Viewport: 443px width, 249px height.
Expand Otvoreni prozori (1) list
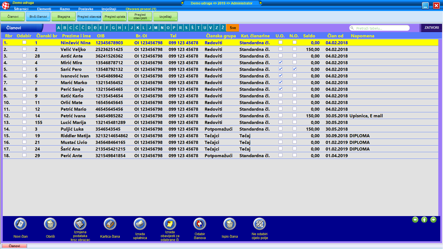click(141, 9)
